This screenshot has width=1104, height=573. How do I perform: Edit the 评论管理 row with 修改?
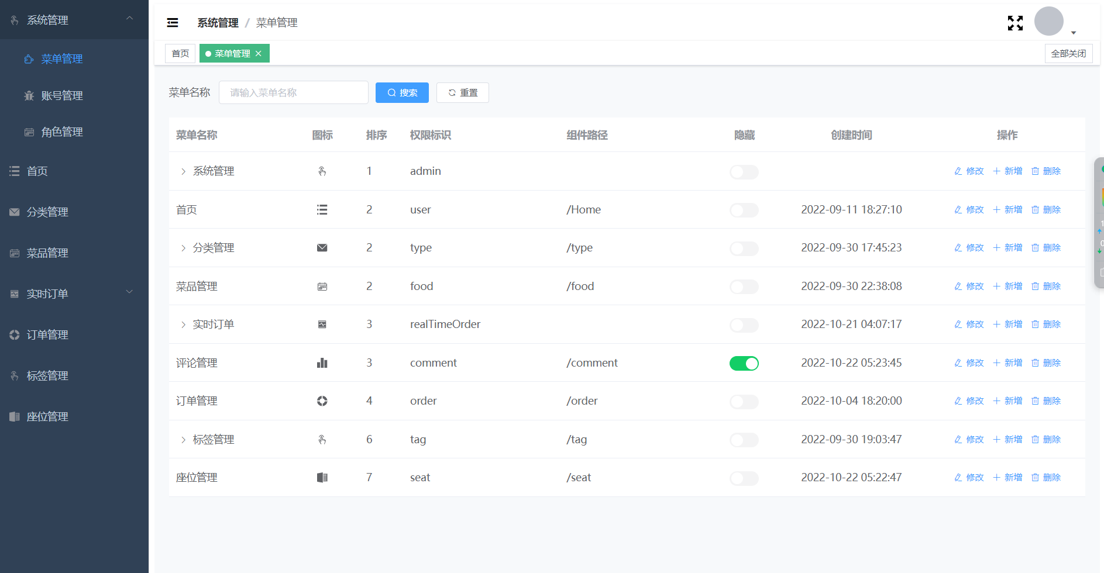tap(969, 363)
